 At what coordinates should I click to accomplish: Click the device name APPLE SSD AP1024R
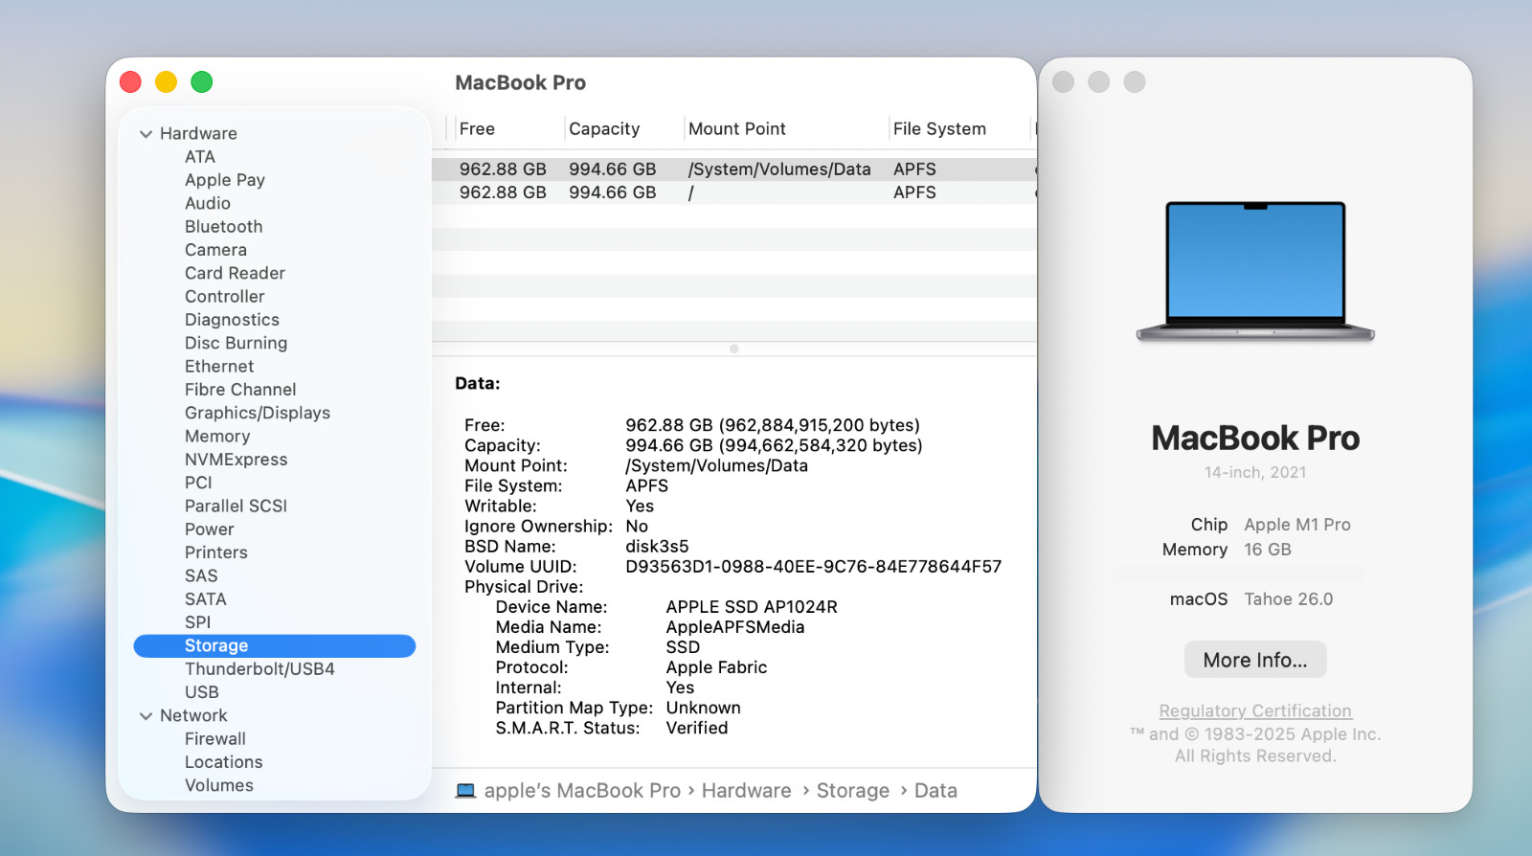click(752, 607)
